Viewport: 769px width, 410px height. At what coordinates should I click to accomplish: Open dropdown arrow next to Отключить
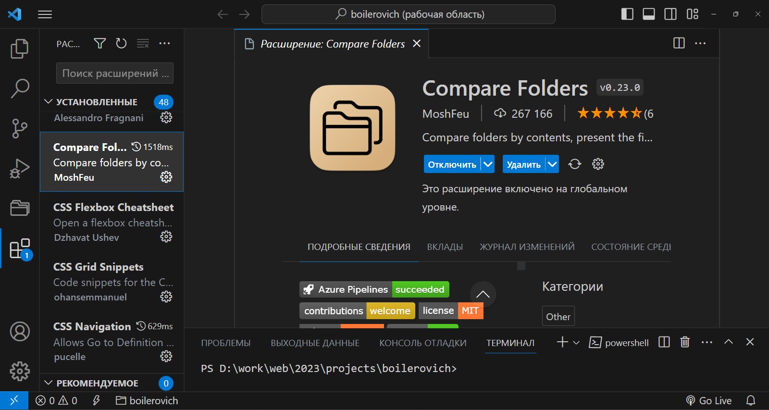488,164
